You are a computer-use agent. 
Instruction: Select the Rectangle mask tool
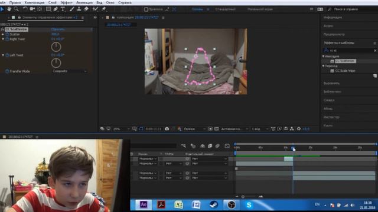pyautogui.click(x=48, y=9)
